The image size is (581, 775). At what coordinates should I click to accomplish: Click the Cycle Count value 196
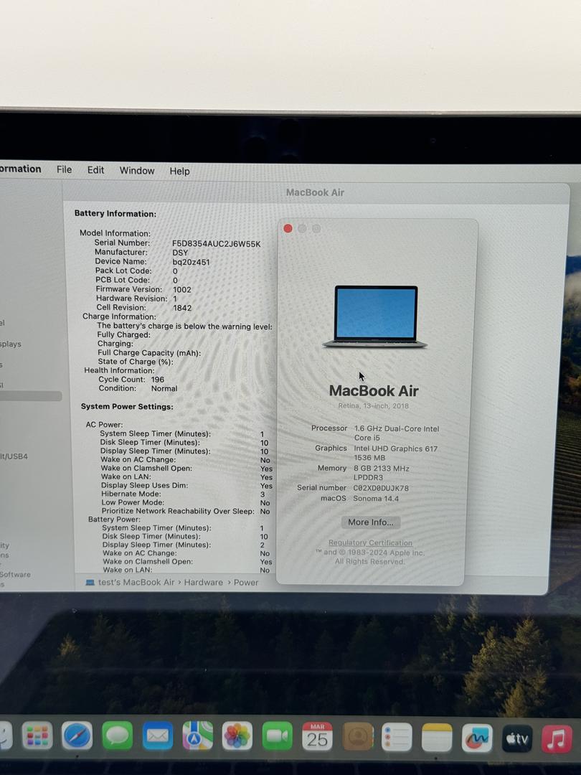158,380
